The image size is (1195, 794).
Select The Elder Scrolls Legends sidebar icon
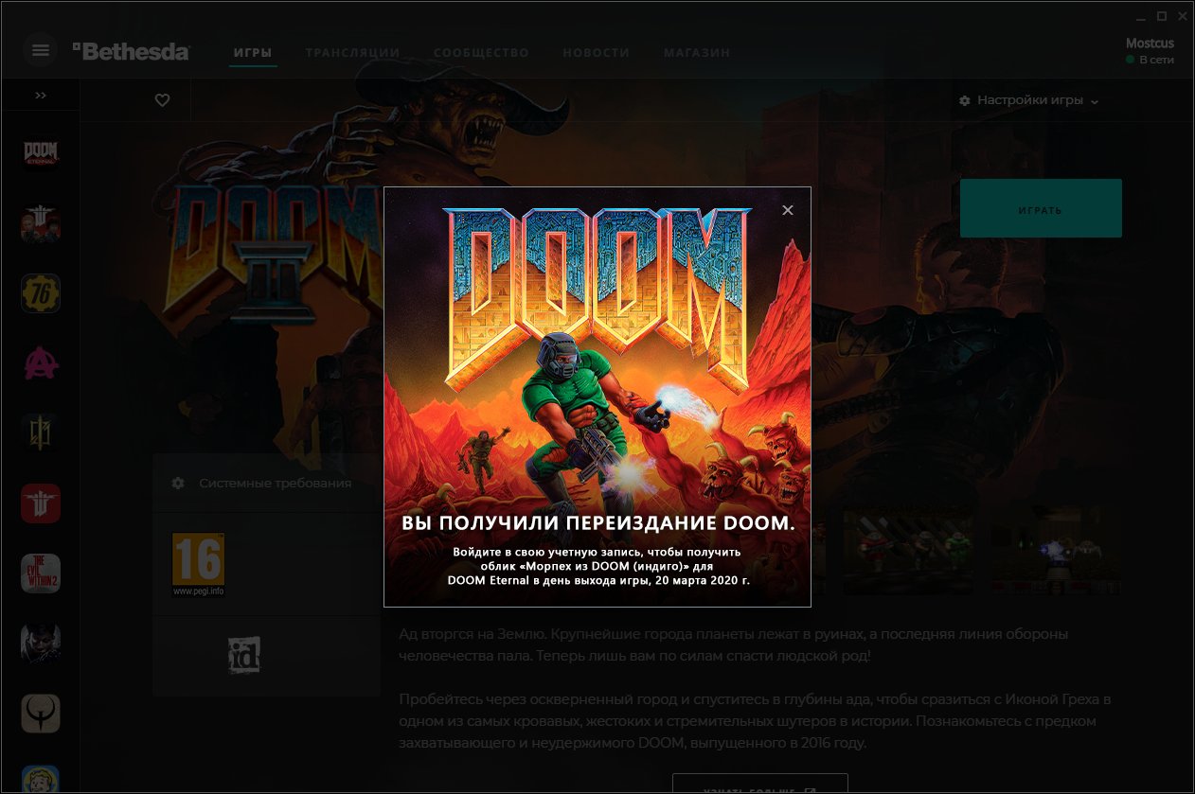coord(41,433)
